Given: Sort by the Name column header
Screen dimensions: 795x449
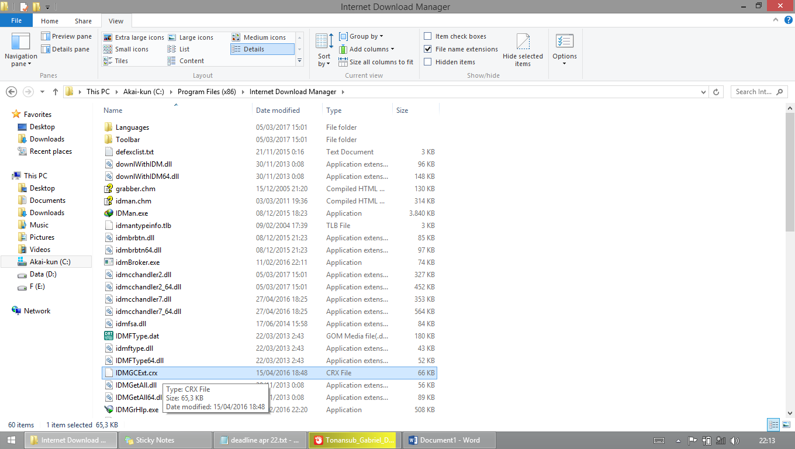Looking at the screenshot, I should point(175,110).
